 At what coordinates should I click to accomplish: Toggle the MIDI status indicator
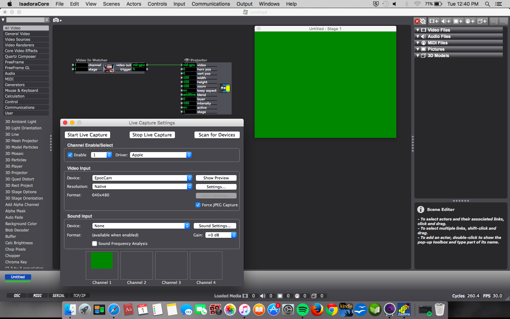pyautogui.click(x=38, y=296)
